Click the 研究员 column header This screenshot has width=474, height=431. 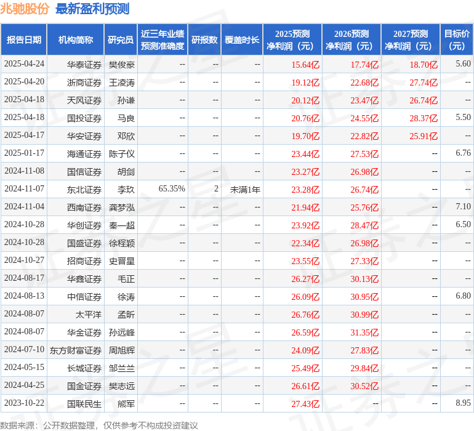(x=120, y=40)
